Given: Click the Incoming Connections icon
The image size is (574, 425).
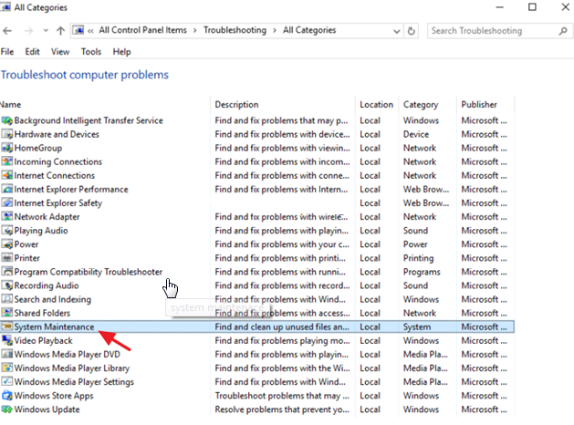Looking at the screenshot, I should (x=7, y=161).
